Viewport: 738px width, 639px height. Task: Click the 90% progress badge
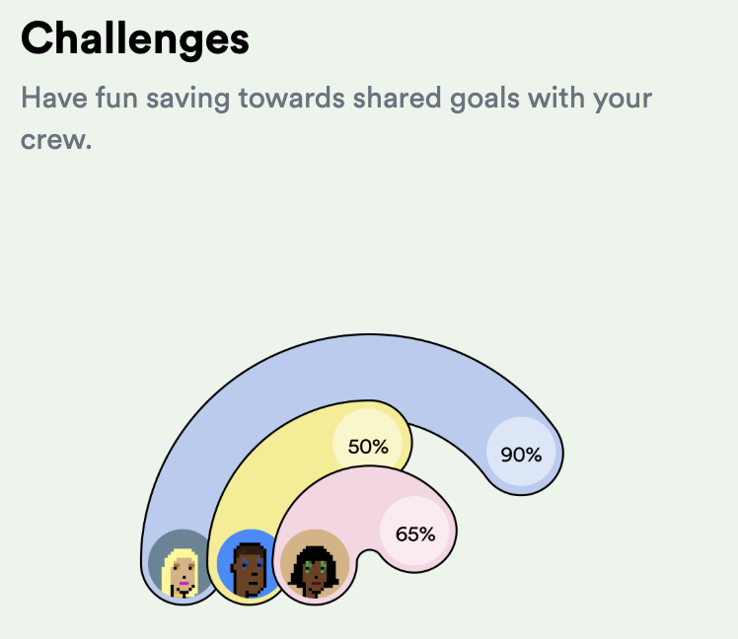(x=521, y=455)
